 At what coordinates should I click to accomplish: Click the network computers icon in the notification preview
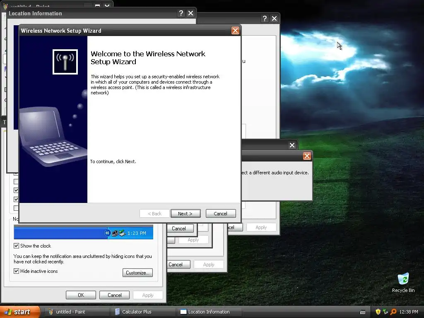115,233
